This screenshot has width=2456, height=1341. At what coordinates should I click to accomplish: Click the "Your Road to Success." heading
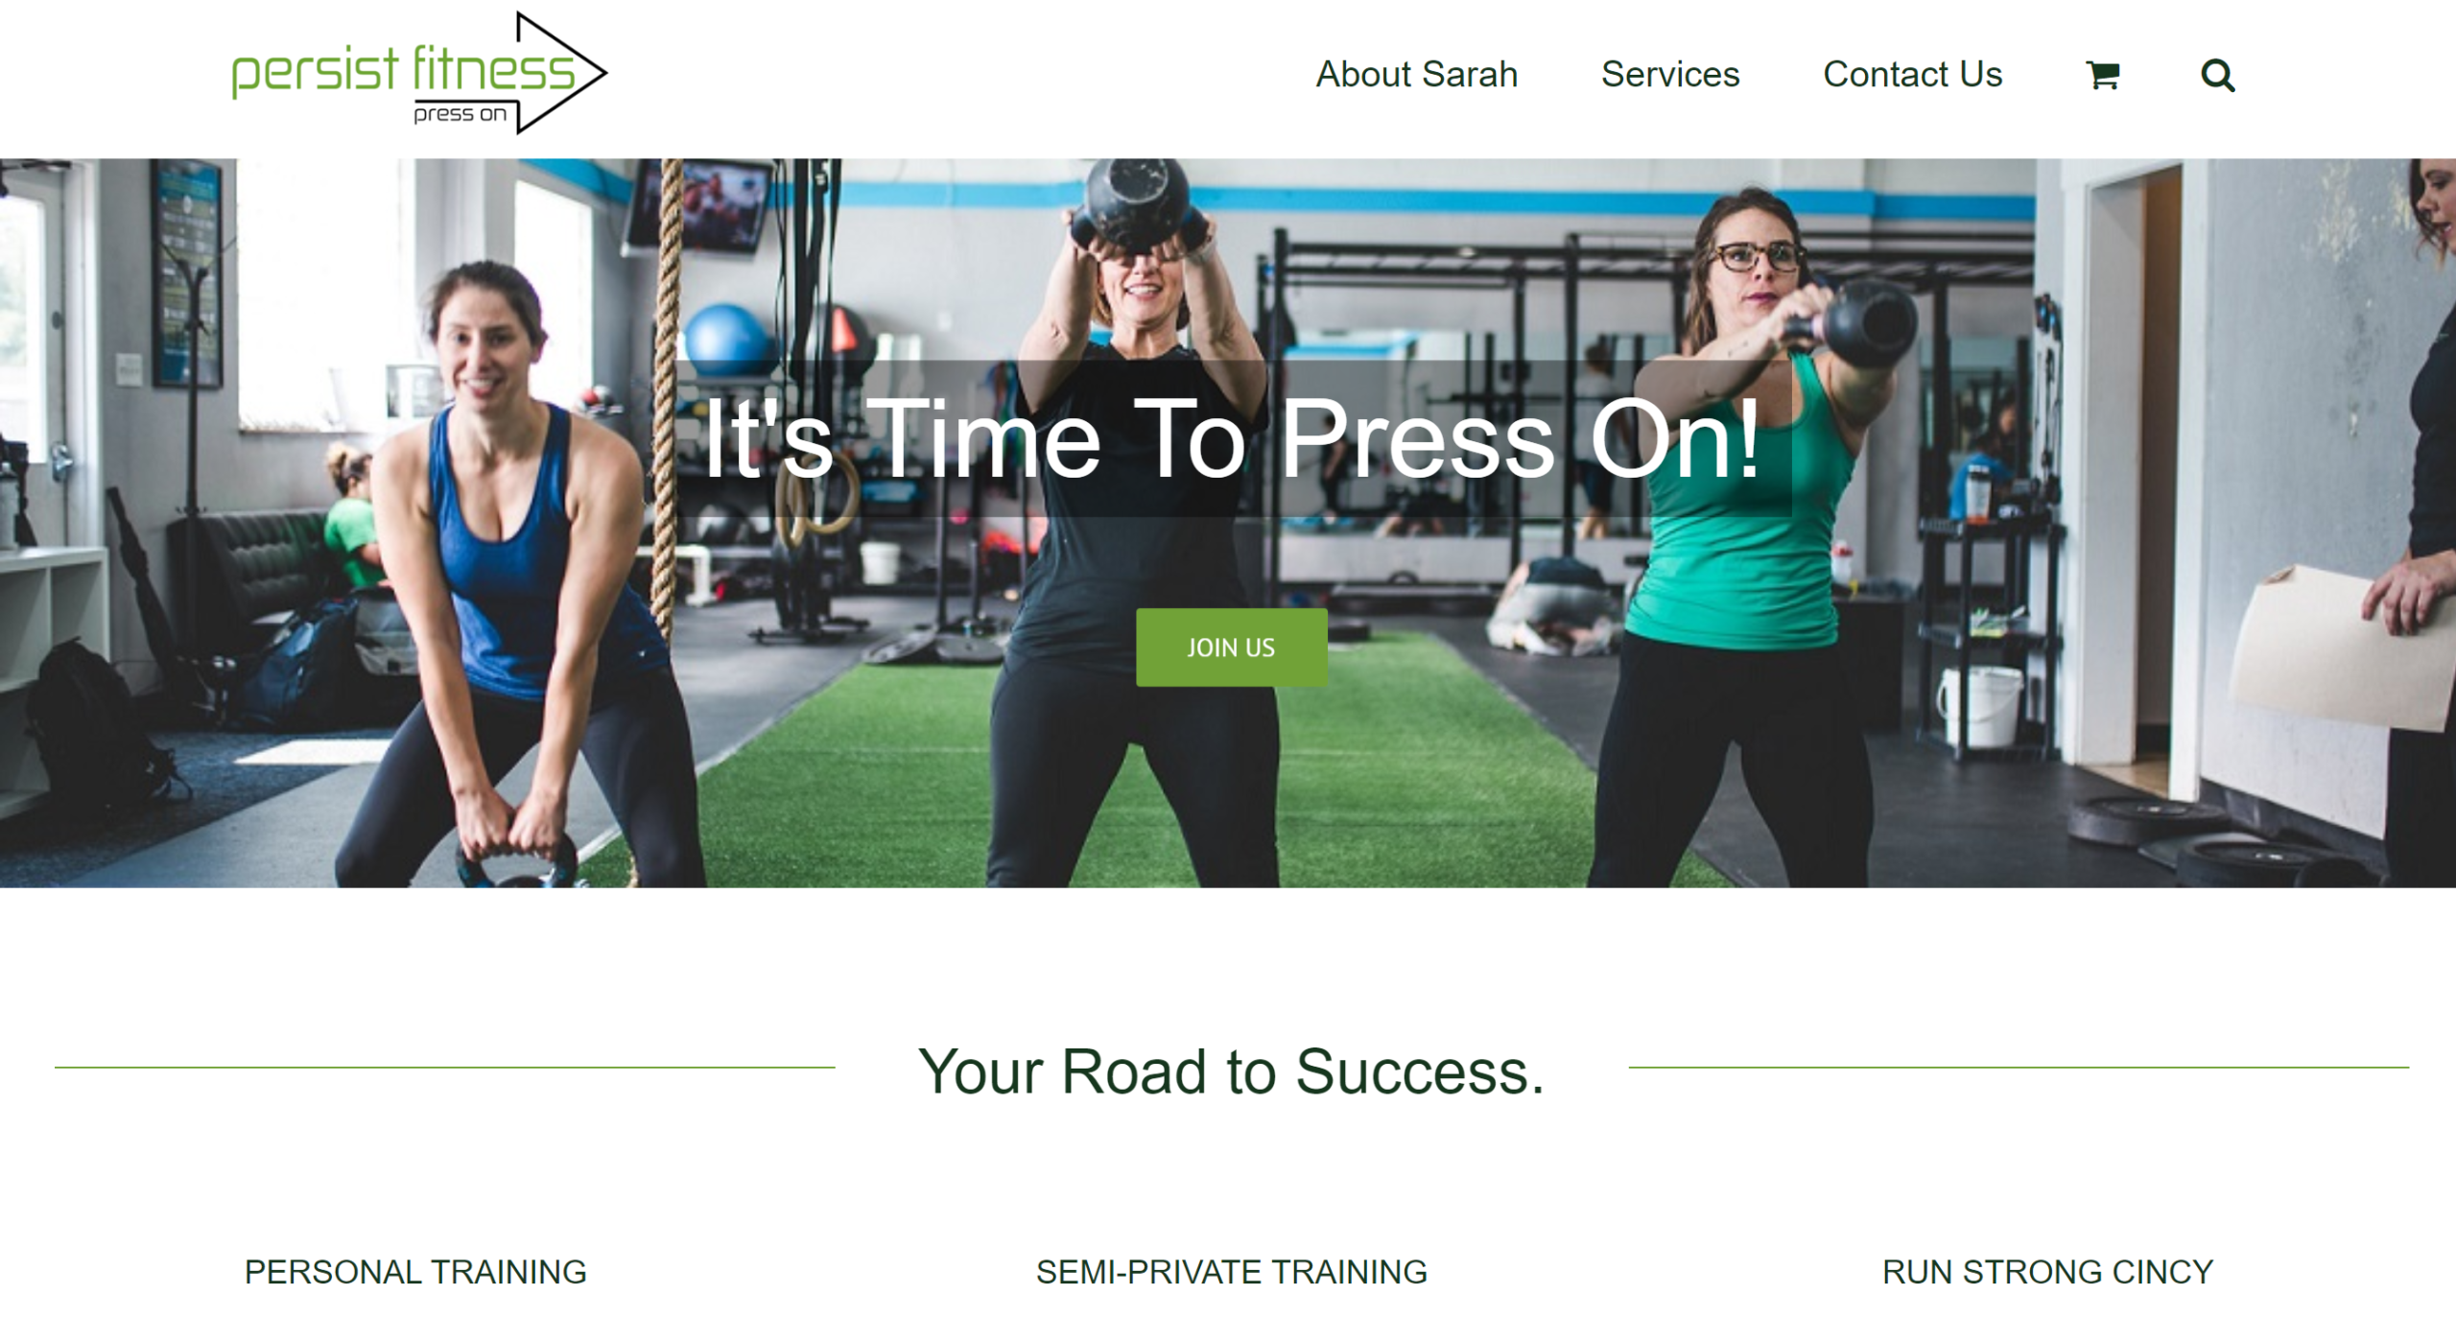(x=1232, y=1071)
